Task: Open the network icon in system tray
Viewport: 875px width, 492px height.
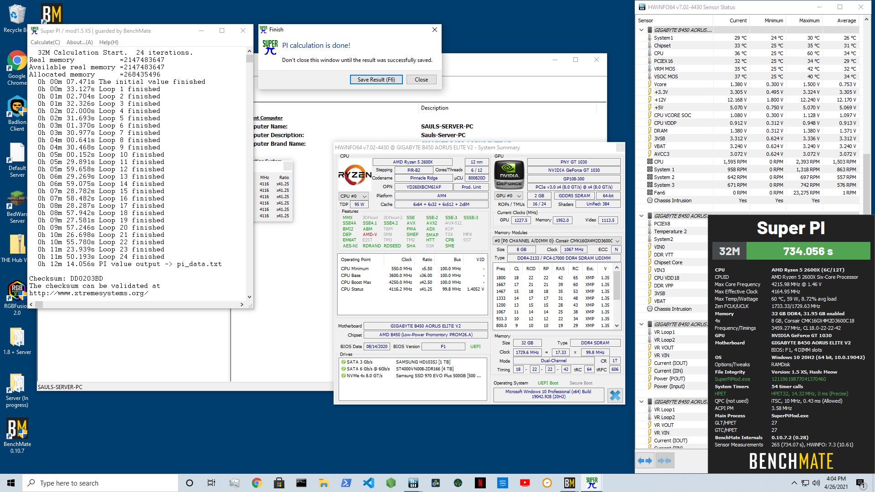Action: coord(805,483)
